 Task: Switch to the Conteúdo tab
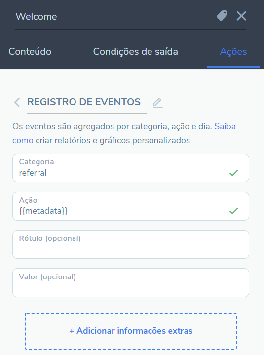30,52
